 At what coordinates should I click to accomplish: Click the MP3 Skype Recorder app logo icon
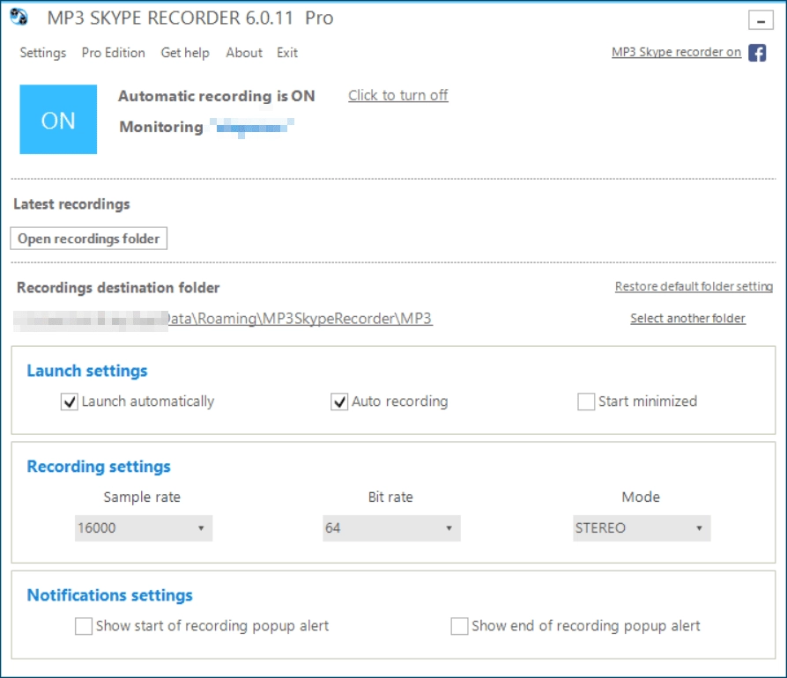click(x=19, y=17)
